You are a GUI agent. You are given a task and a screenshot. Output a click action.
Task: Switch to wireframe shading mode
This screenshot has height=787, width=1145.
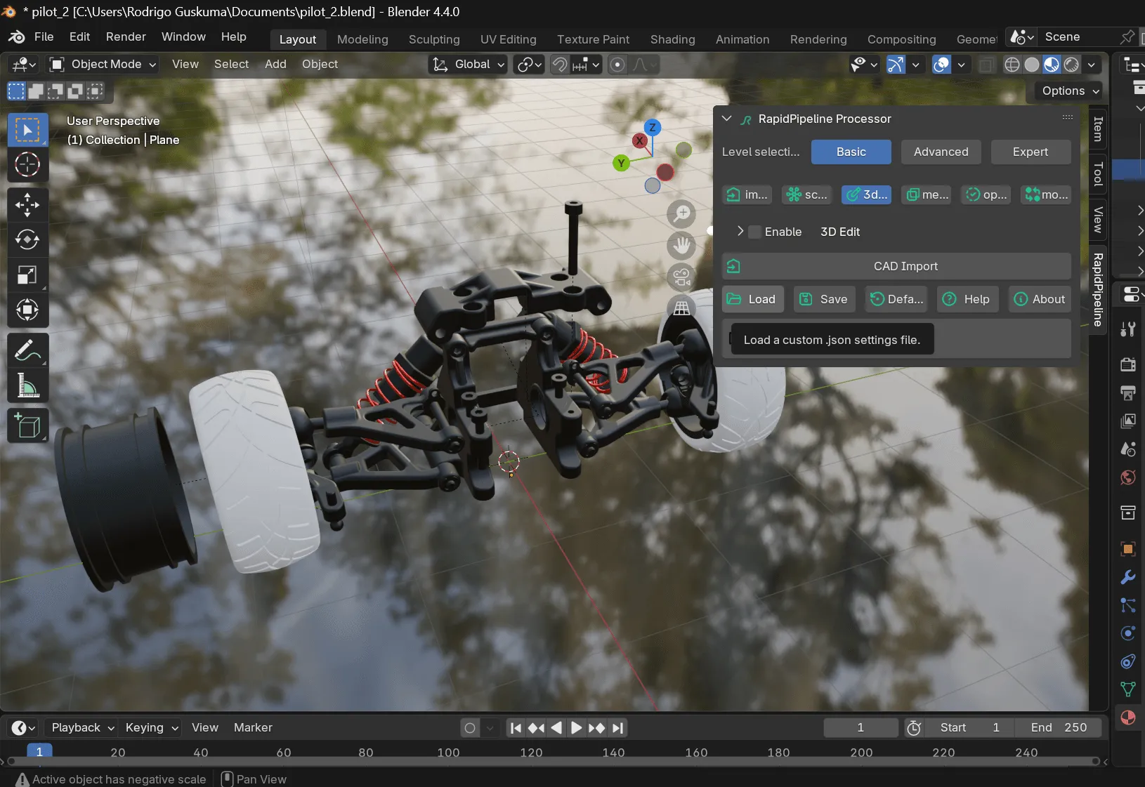(x=1012, y=65)
